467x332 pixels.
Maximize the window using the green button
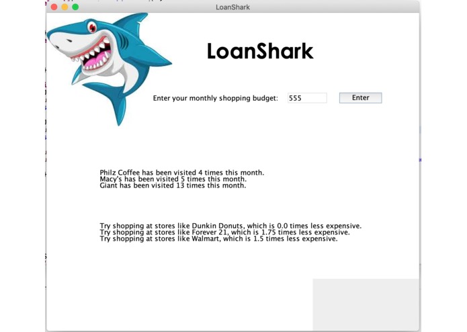pyautogui.click(x=75, y=7)
